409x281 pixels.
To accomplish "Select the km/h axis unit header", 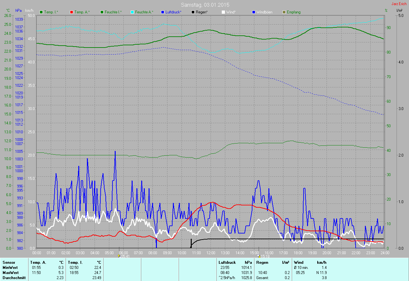I will pos(29,11).
